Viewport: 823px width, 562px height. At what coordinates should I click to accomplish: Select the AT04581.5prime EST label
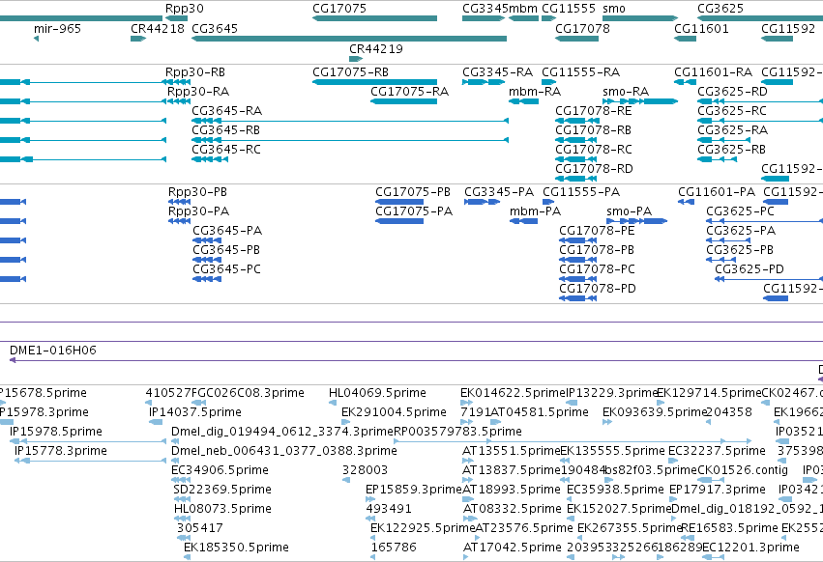tap(540, 412)
